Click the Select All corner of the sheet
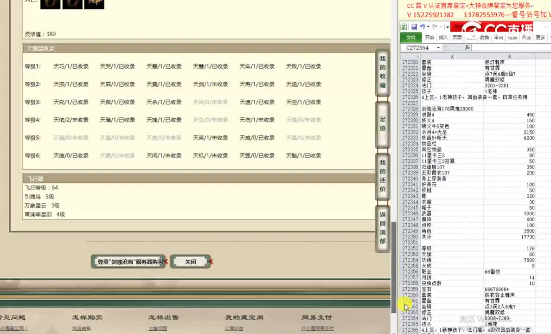This screenshot has width=551, height=334. click(410, 56)
